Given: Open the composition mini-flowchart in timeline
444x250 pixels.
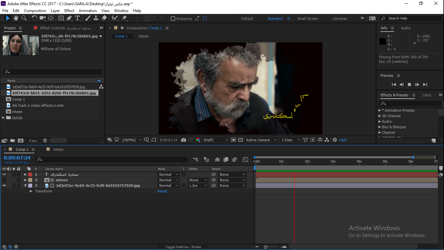Looking at the screenshot, I should coord(195,160).
